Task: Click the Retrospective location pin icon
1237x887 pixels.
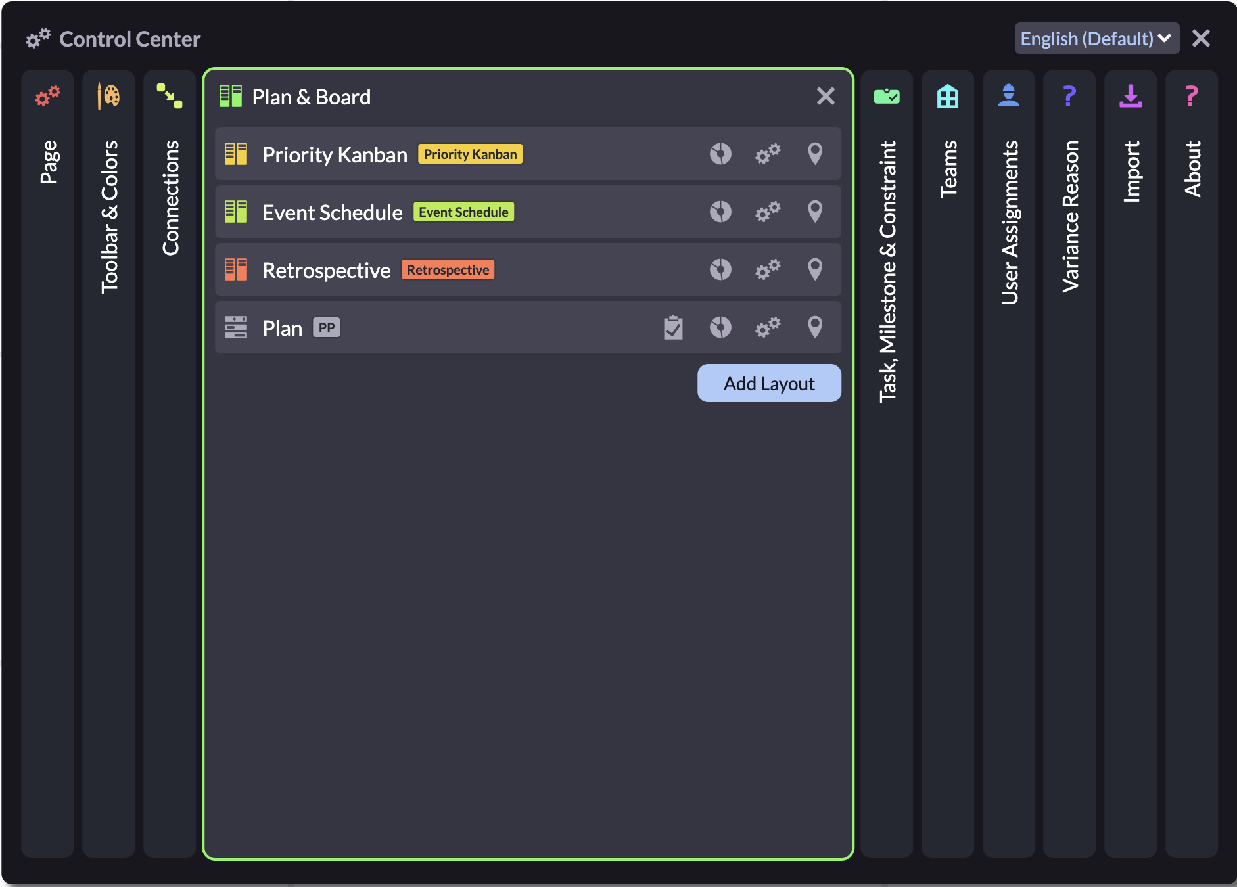Action: coord(815,270)
